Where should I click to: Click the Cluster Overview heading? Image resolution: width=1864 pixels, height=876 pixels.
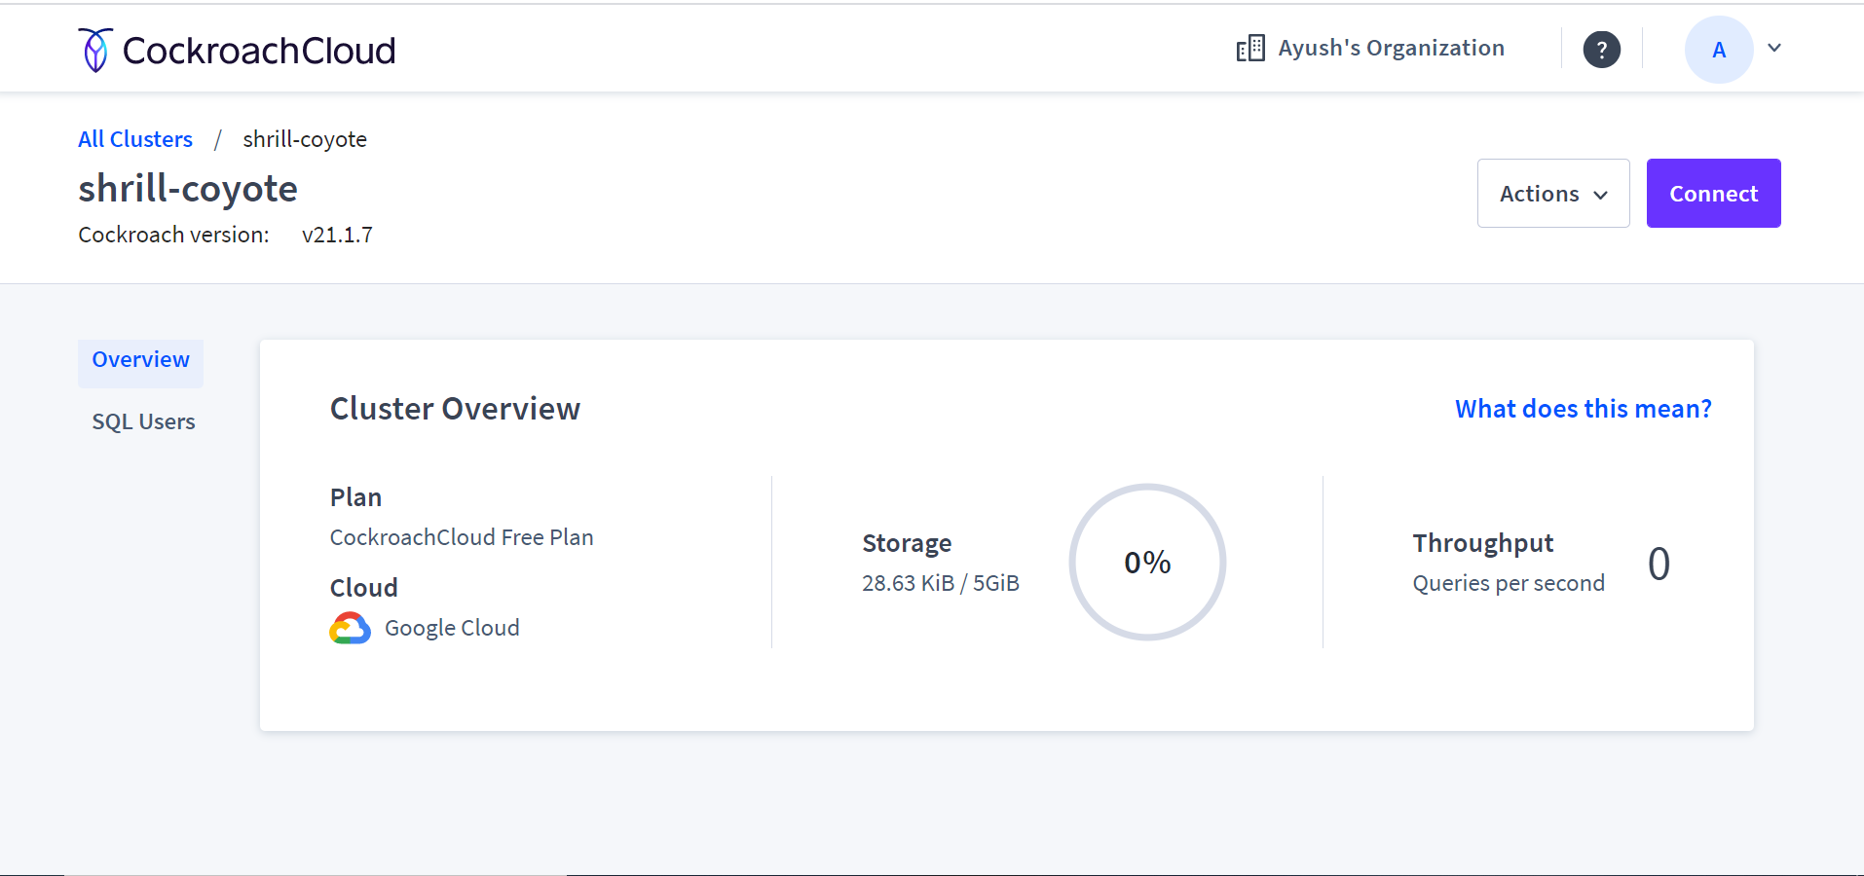(x=455, y=409)
